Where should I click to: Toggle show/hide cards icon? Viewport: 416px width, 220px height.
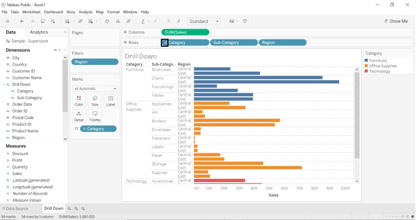tap(232, 21)
